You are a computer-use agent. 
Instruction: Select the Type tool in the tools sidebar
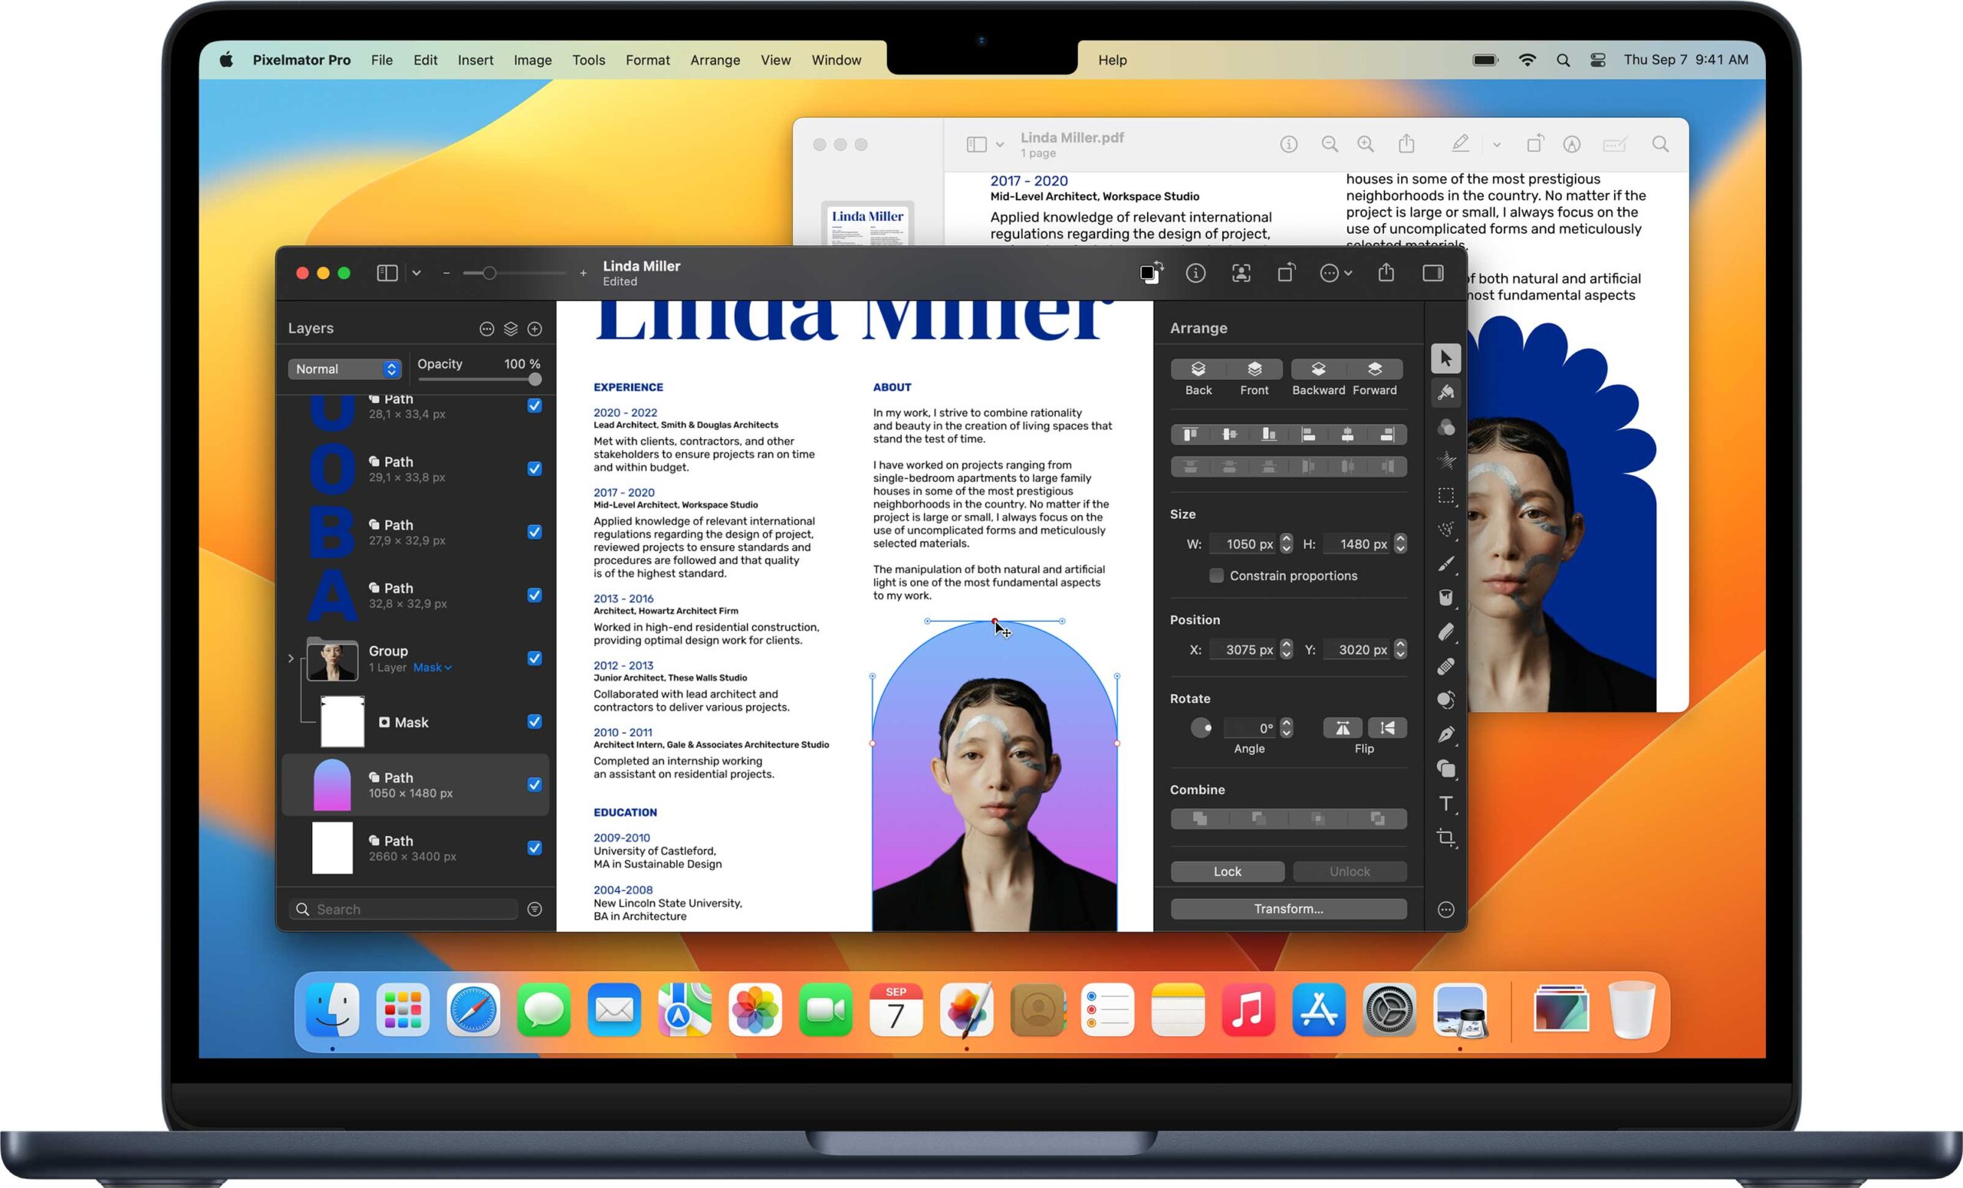1445,803
